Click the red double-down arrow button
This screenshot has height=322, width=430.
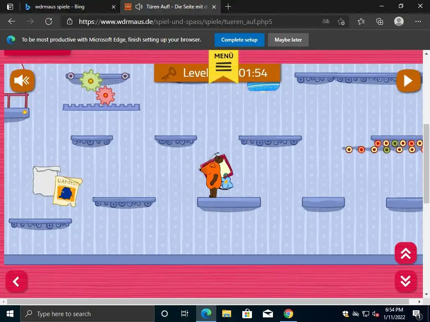406,281
